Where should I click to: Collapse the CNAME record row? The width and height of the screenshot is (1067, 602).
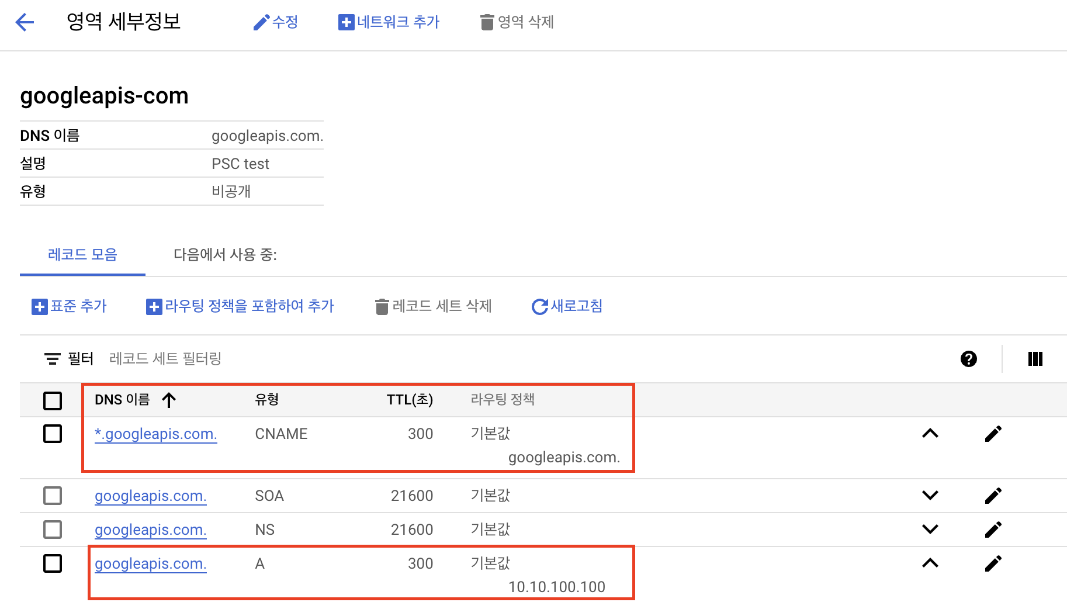pyautogui.click(x=930, y=434)
